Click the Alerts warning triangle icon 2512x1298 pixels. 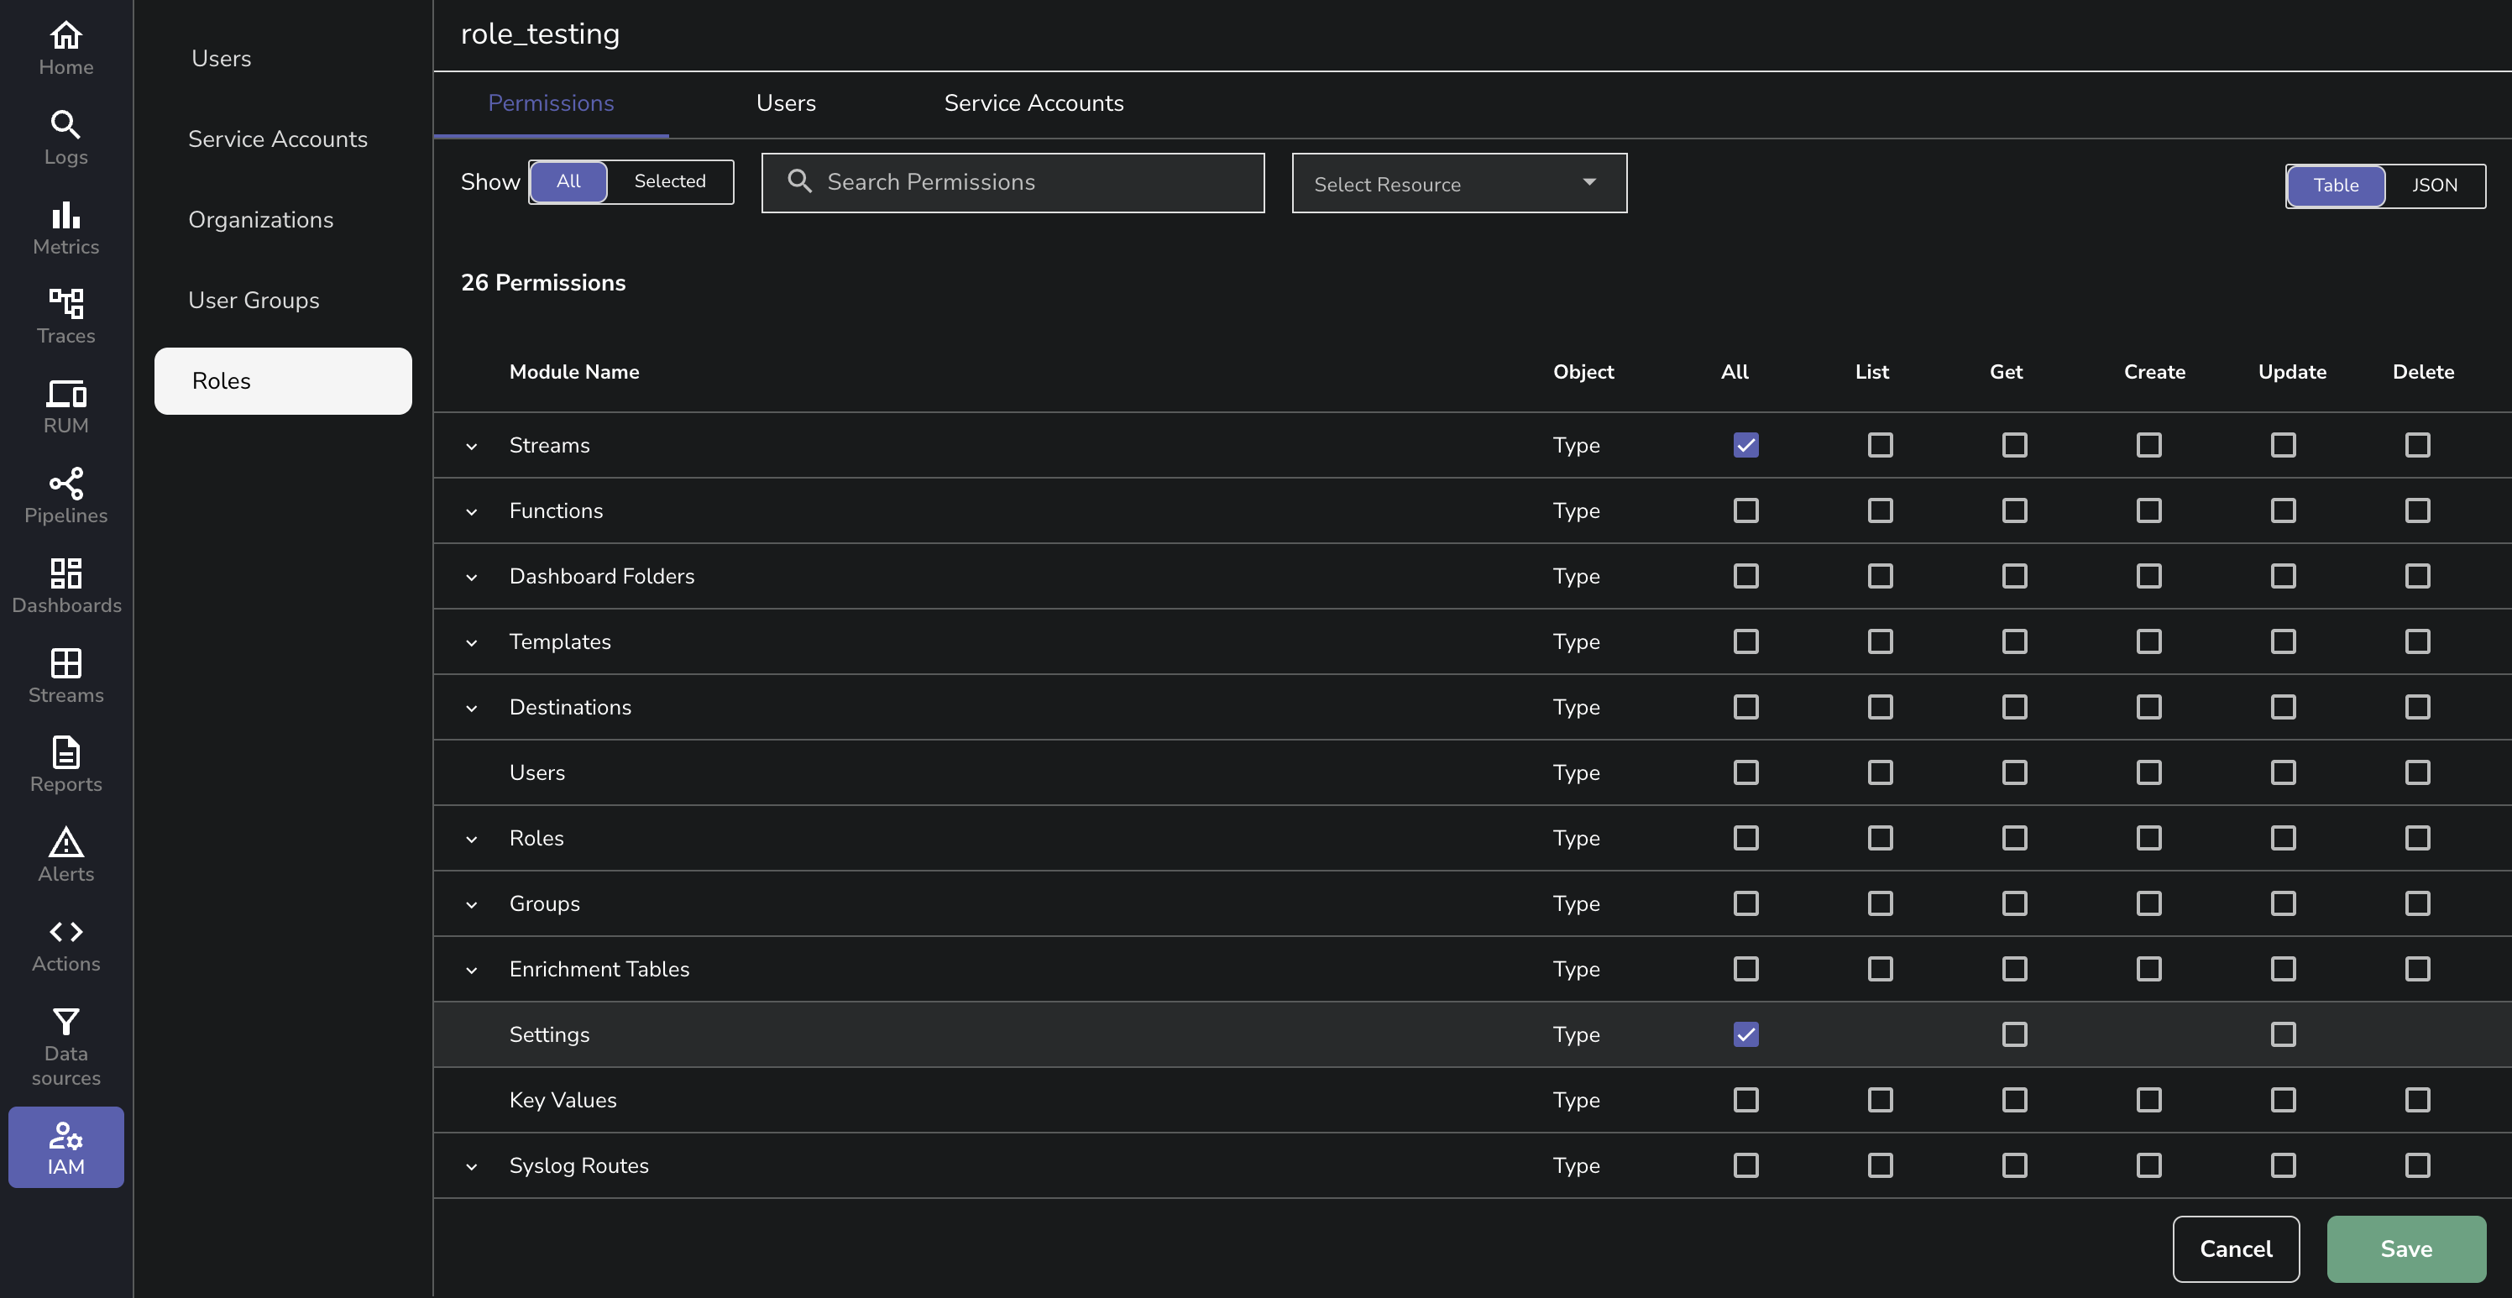[65, 841]
